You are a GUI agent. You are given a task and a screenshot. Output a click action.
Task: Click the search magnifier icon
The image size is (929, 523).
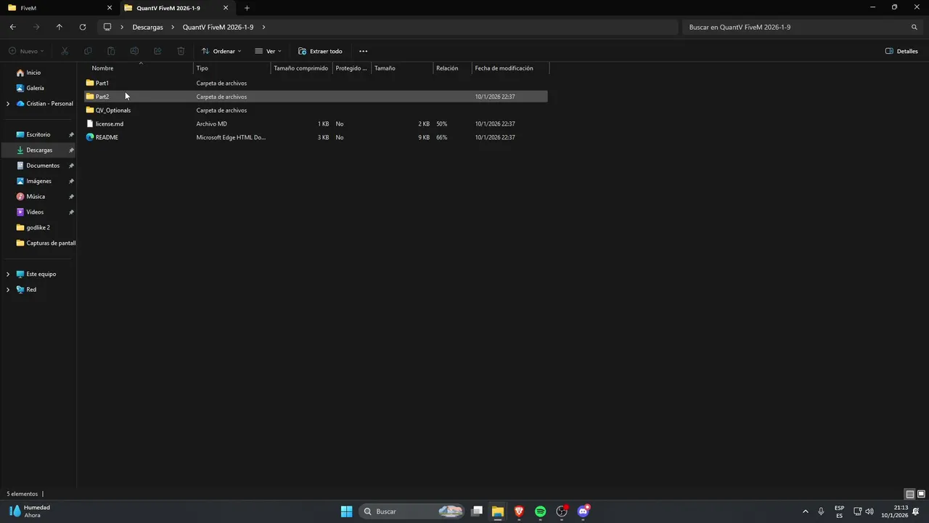coord(914,27)
